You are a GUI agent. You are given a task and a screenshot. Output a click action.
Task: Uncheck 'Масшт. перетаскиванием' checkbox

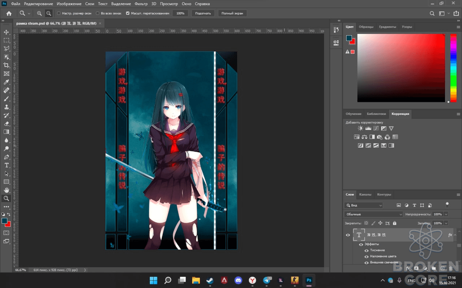pos(128,13)
